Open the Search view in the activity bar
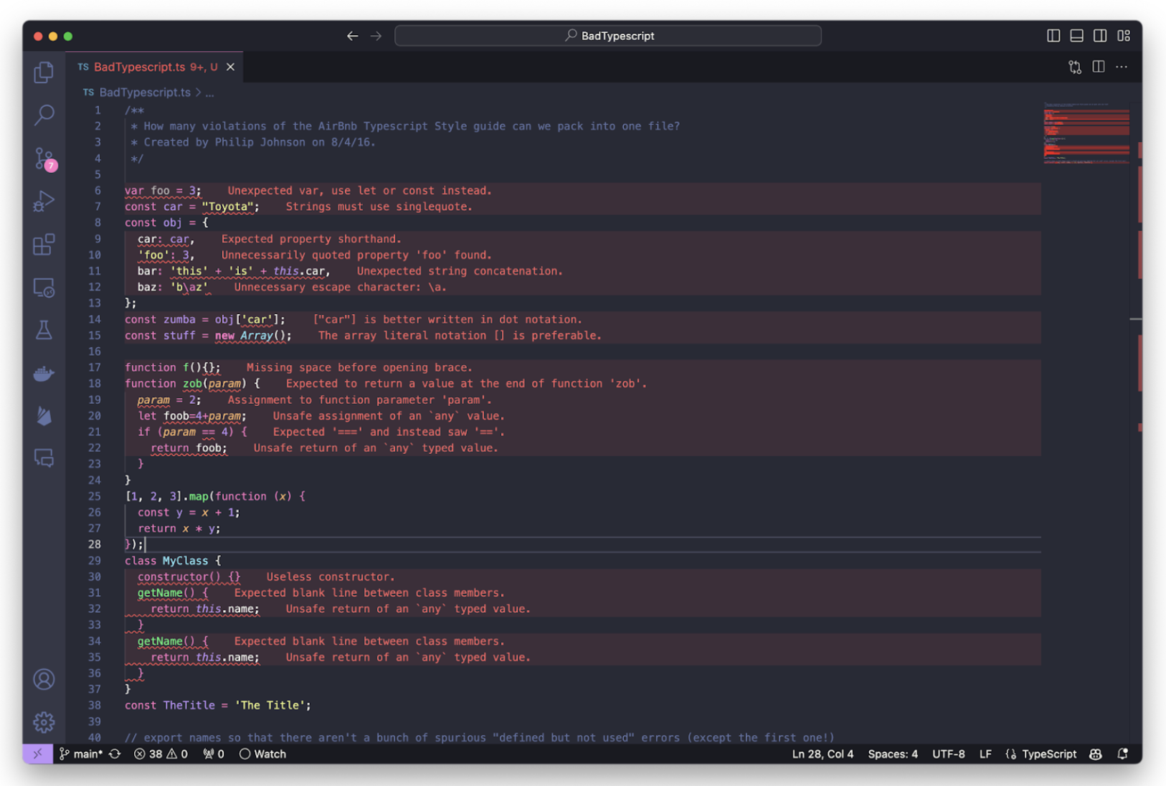 click(x=44, y=115)
